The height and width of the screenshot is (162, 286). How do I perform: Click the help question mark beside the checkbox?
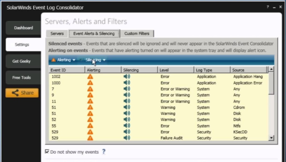(x=104, y=151)
